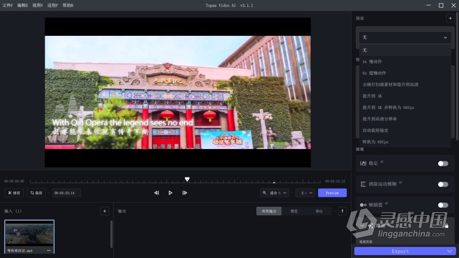Toggle the 稳定 stabilization switch

click(443, 163)
